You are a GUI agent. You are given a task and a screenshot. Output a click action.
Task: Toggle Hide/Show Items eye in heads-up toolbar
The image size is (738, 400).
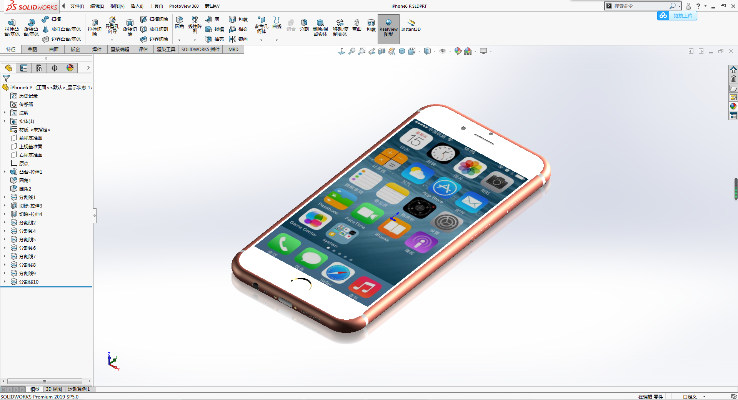point(443,51)
